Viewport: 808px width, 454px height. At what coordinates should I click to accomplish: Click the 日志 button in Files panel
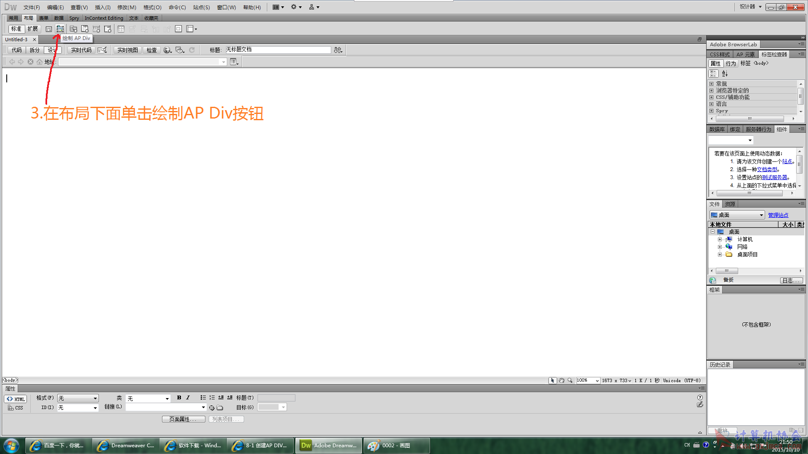click(791, 280)
